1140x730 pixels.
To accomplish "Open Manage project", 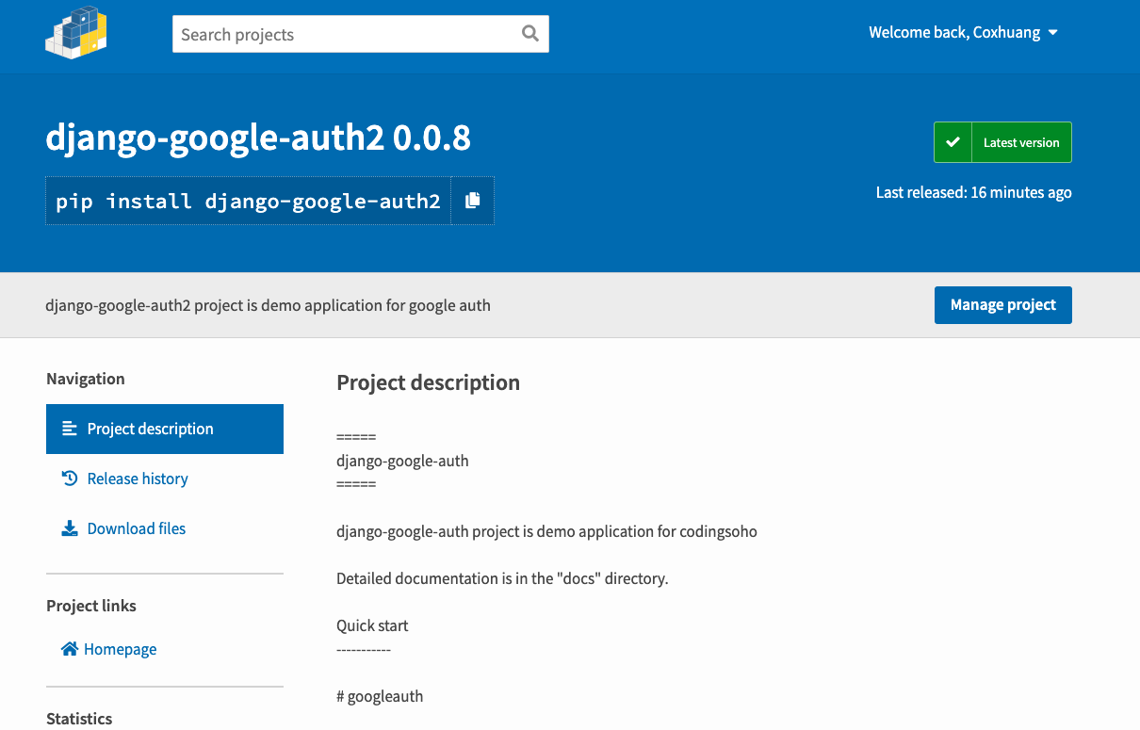I will tap(1003, 305).
